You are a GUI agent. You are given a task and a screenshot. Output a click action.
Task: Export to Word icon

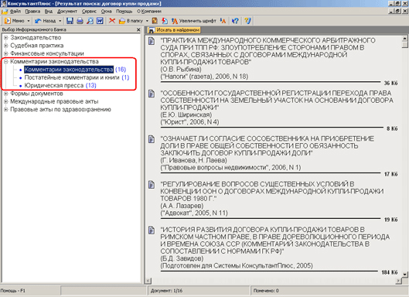[100, 21]
